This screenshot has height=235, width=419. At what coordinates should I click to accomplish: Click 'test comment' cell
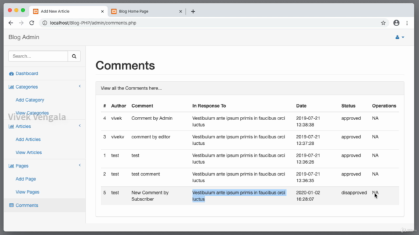point(145,174)
